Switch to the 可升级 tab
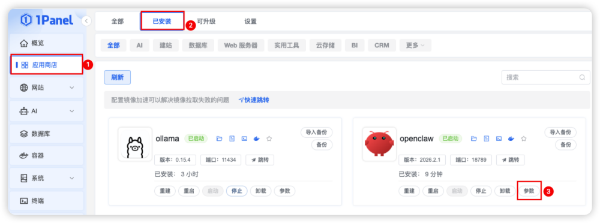Screen dimensions: 600x223 (206, 22)
